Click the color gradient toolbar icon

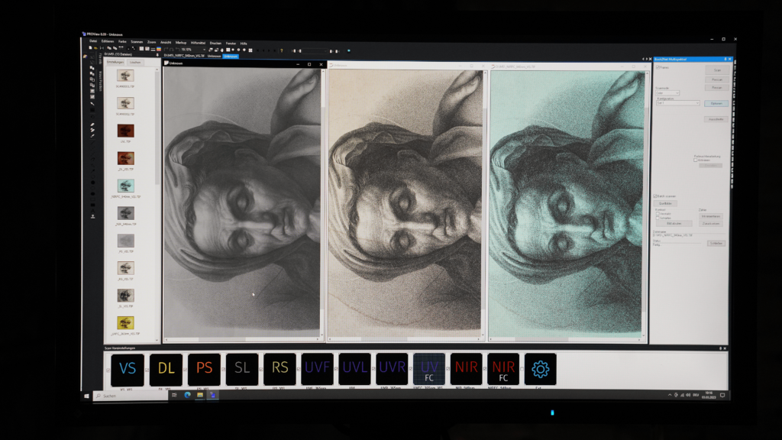159,50
